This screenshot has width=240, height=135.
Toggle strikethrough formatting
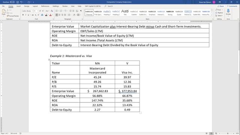[x=33, y=15]
